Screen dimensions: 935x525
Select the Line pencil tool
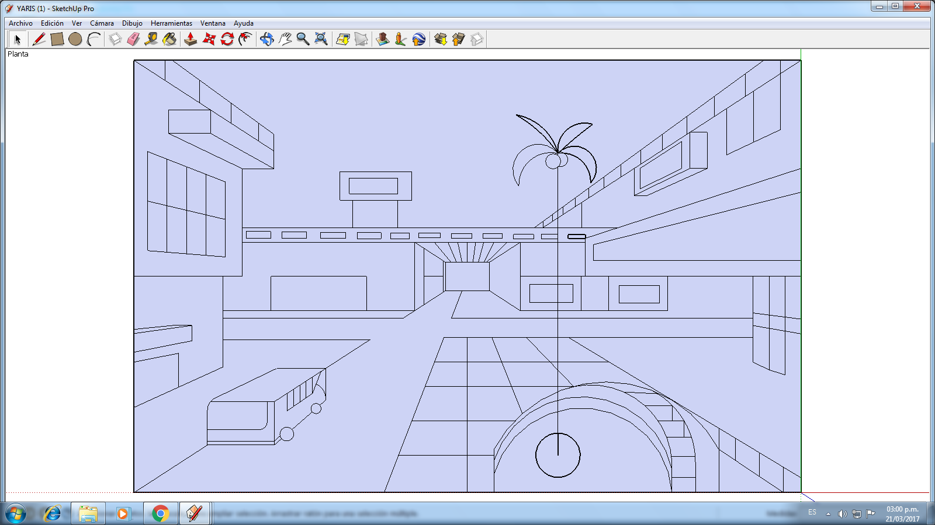[x=39, y=39]
